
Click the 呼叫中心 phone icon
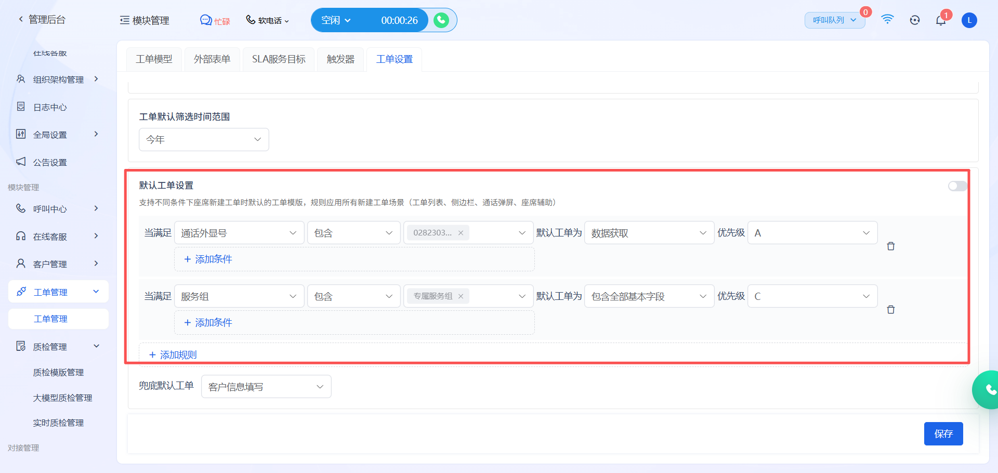[21, 208]
